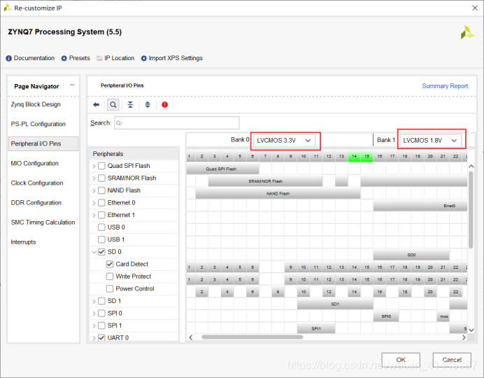Click the collapse all toolbar icon
484x378 pixels.
click(131, 105)
